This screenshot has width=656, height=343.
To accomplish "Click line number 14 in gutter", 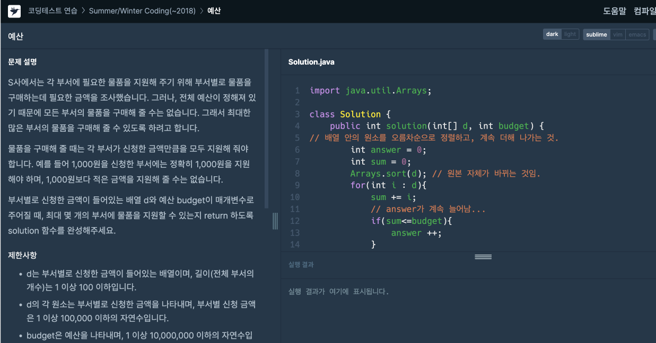I will point(295,245).
